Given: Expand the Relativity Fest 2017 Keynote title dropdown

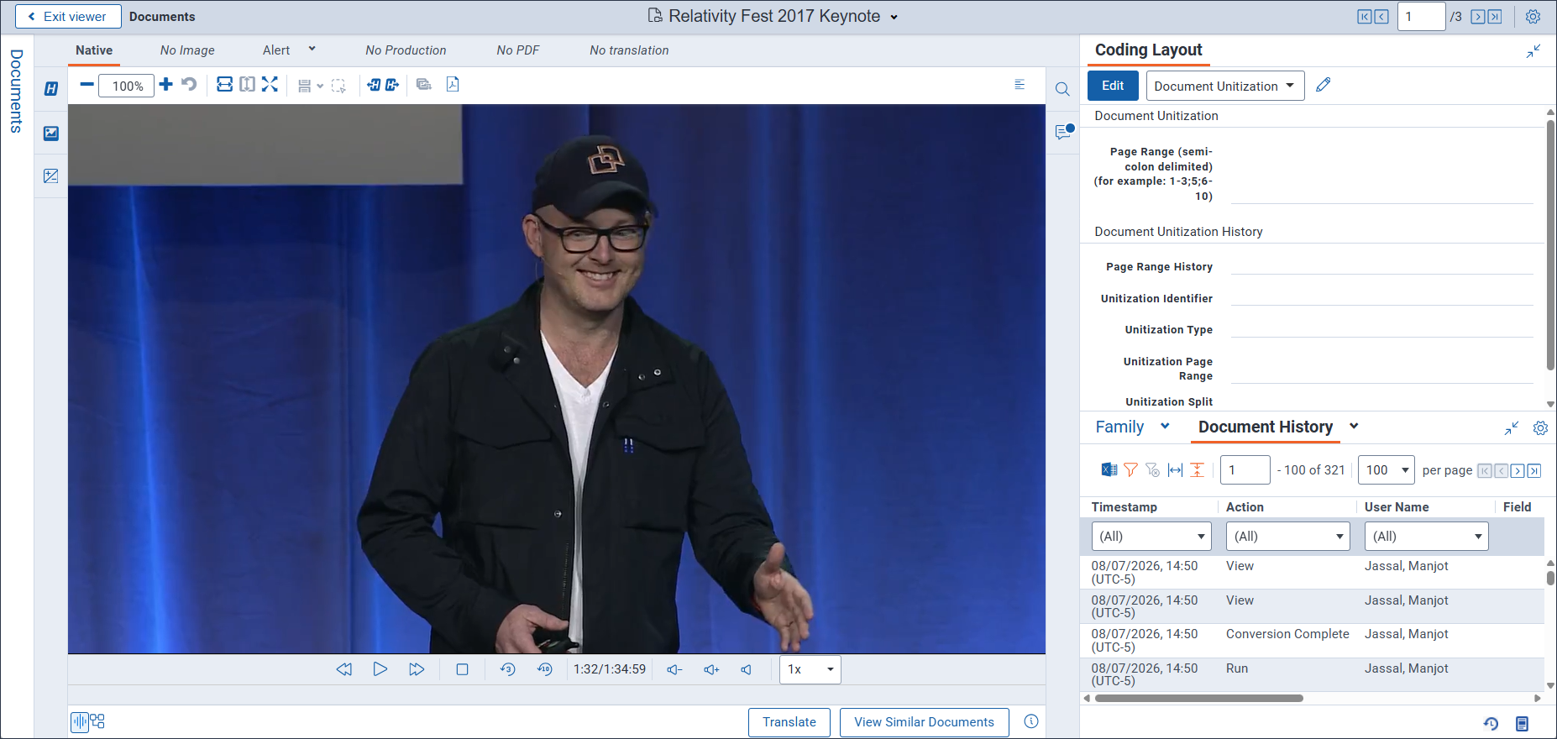Looking at the screenshot, I should coord(894,17).
